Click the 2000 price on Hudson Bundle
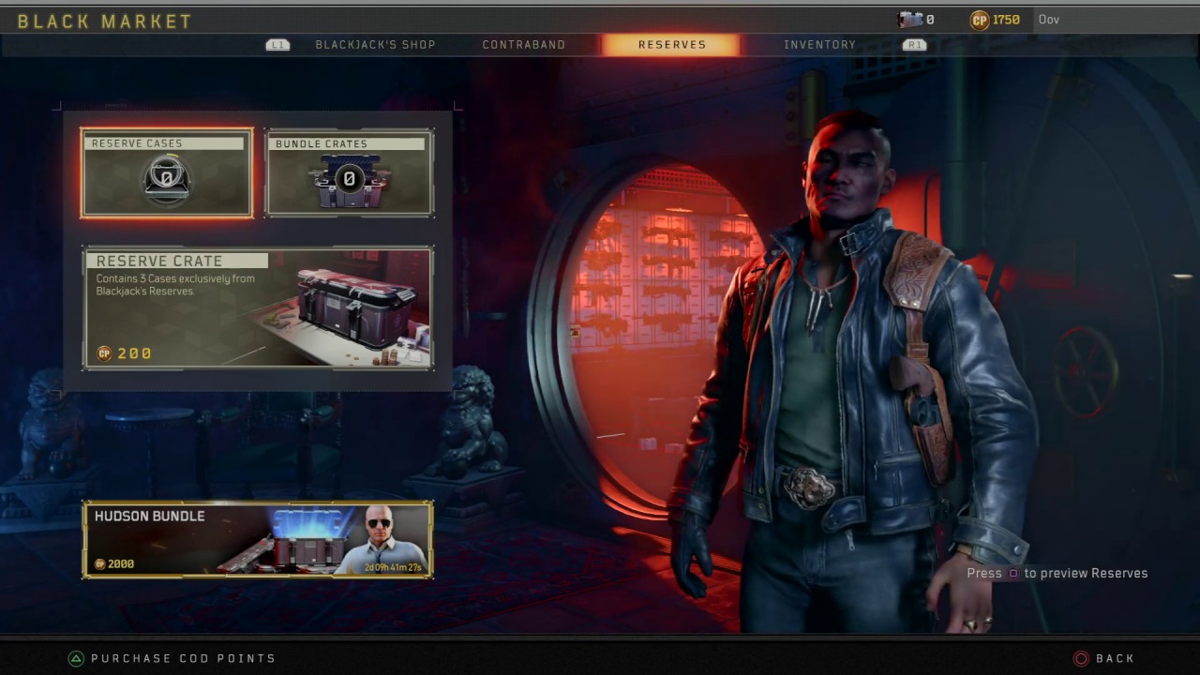1200x675 pixels. coord(121,564)
